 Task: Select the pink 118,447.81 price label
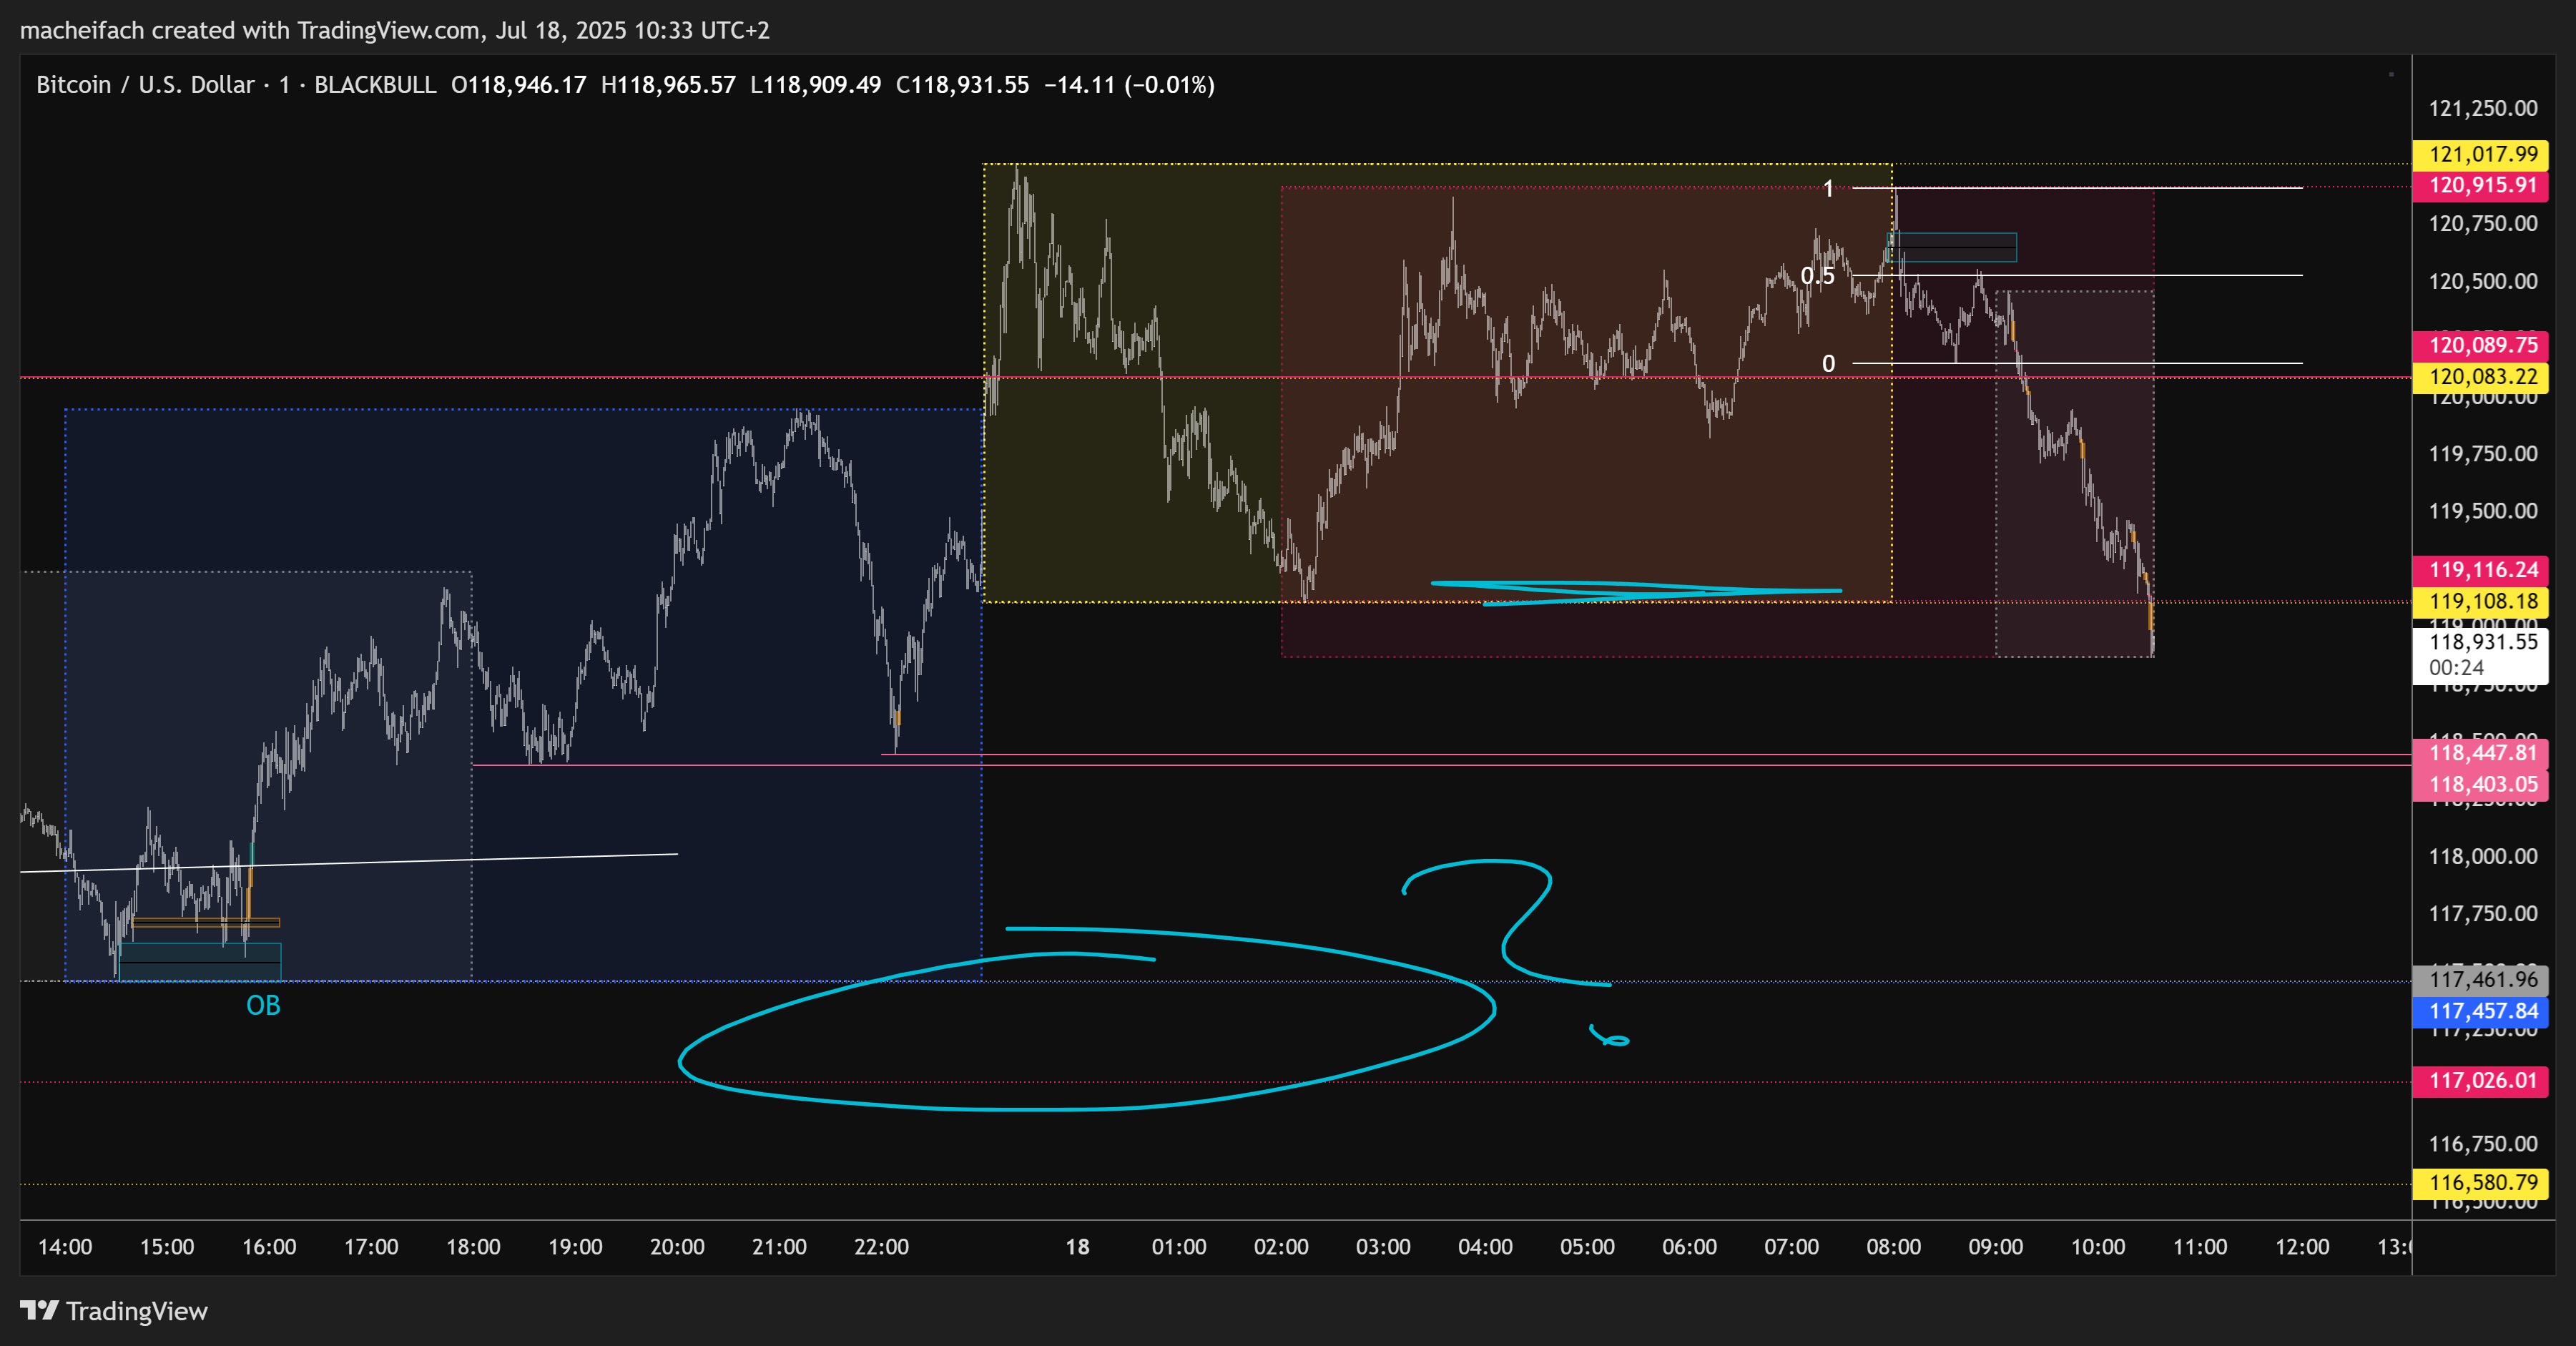2482,753
